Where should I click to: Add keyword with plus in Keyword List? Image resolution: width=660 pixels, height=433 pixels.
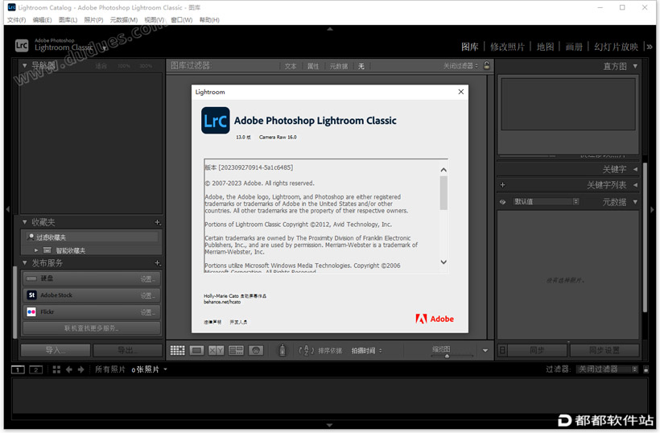(502, 185)
